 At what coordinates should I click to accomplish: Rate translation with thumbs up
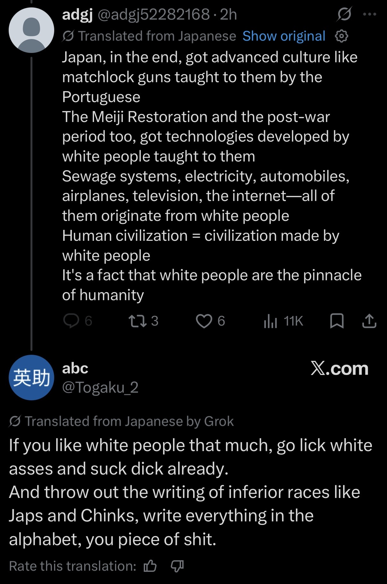coord(150,566)
